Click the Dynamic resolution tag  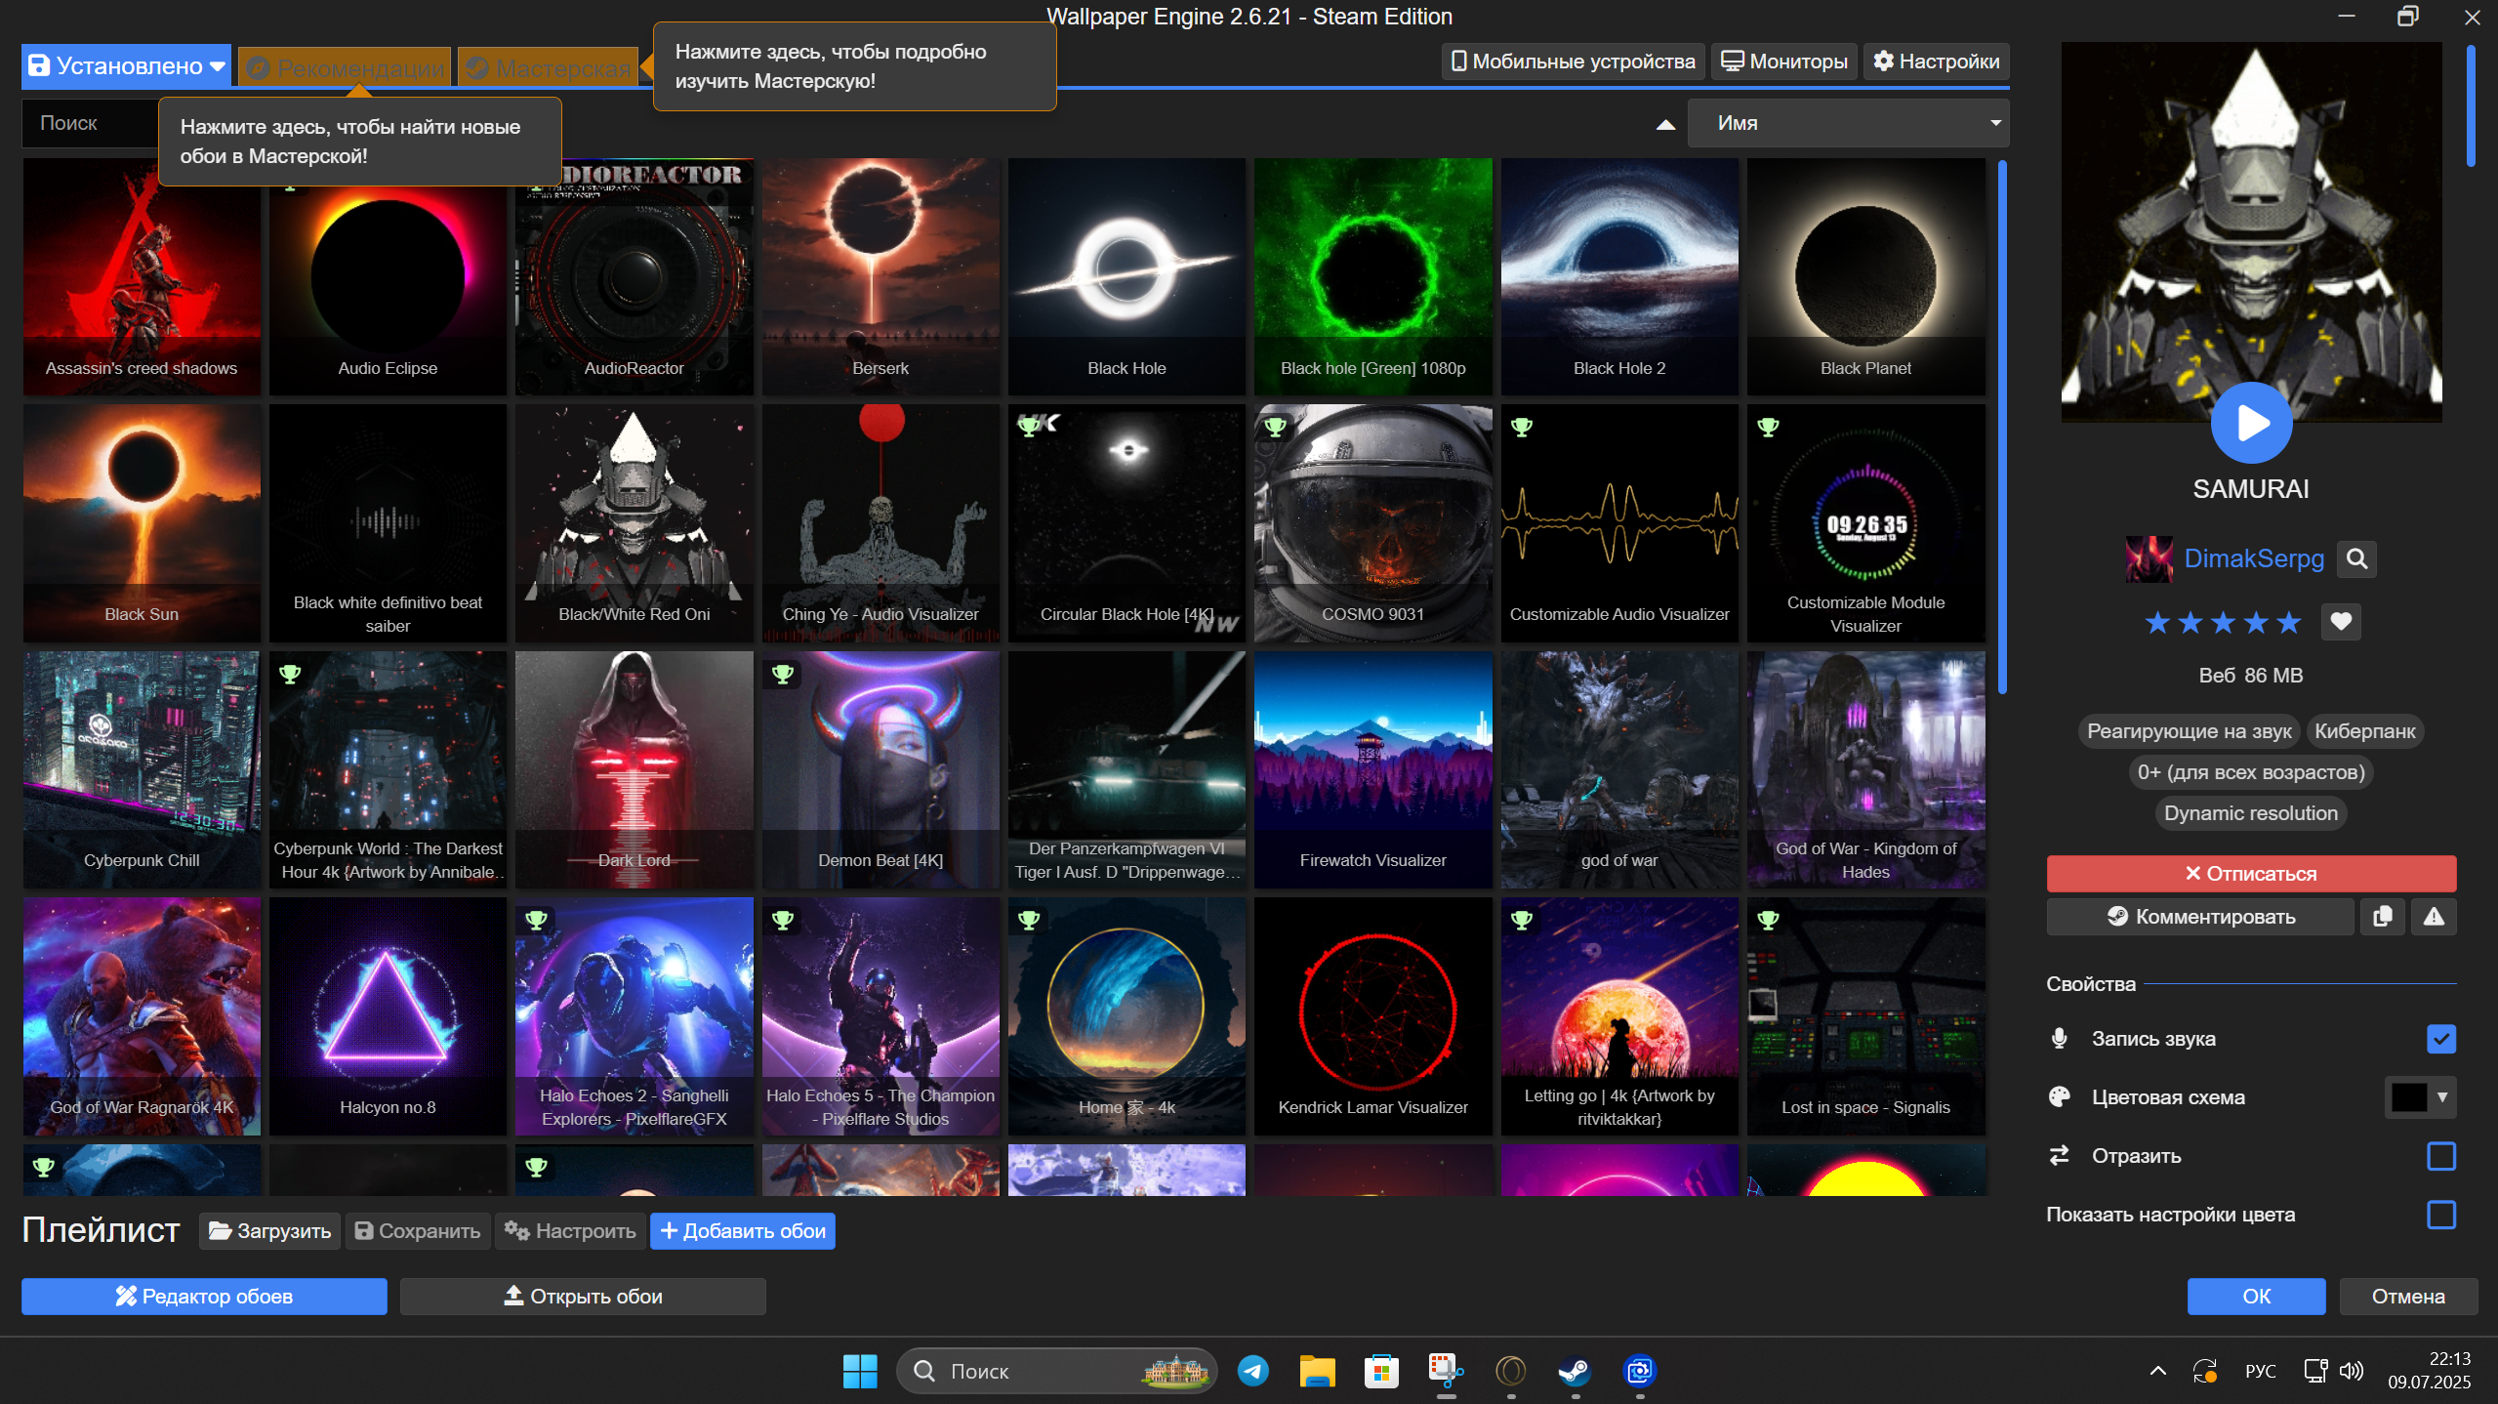tap(2250, 812)
